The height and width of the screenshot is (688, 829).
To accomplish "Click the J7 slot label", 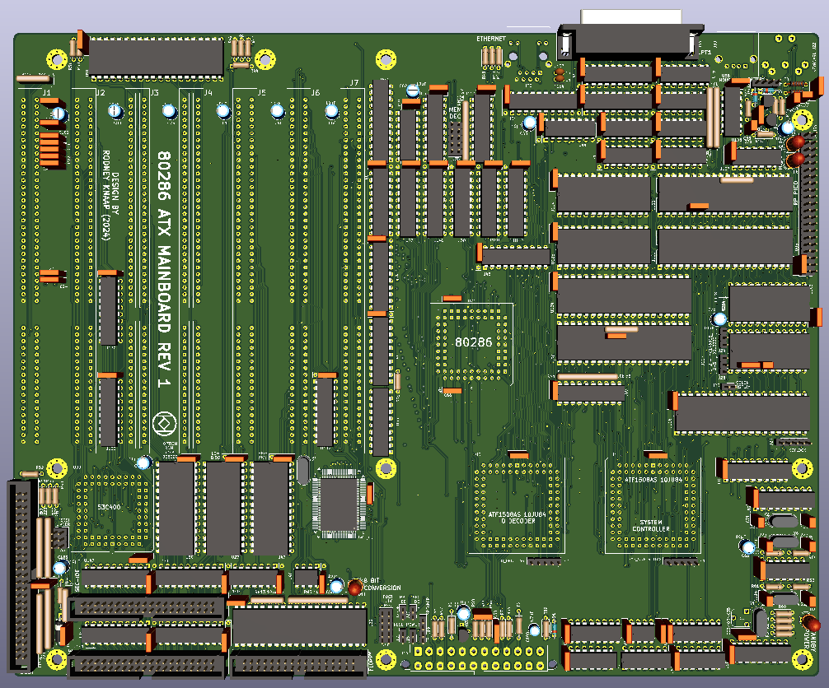I will 354,83.
